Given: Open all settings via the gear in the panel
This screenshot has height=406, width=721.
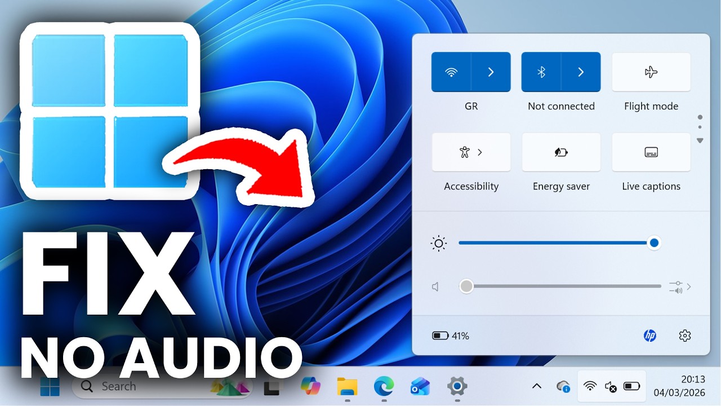Looking at the screenshot, I should [x=685, y=336].
